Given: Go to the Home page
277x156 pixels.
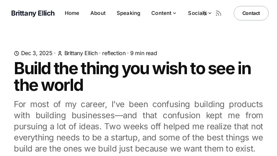Looking at the screenshot, I should [x=72, y=13].
